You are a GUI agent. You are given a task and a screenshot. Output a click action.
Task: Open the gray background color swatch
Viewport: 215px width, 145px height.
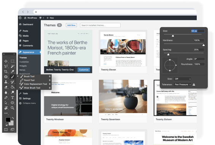coord(11,123)
